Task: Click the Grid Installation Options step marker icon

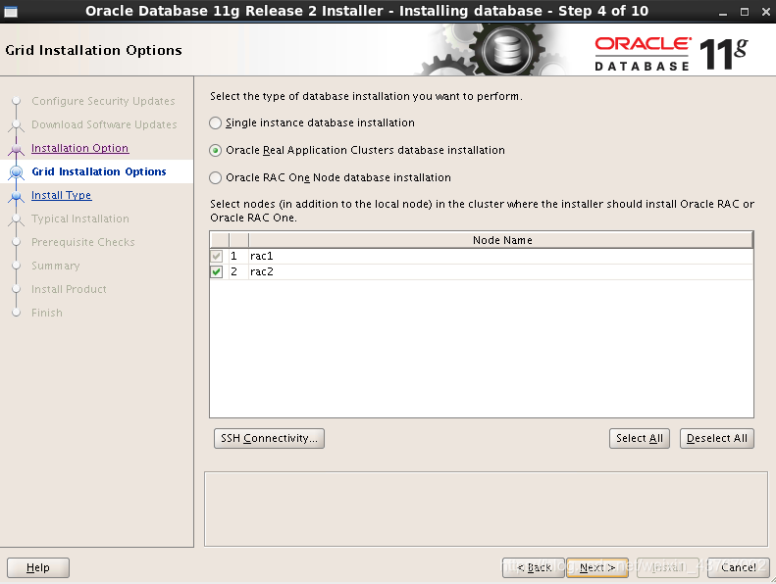Action: pos(17,171)
